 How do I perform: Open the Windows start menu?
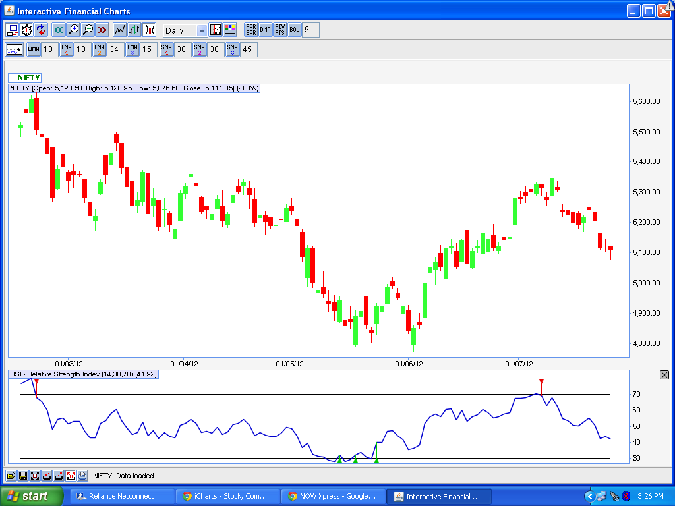[32, 496]
